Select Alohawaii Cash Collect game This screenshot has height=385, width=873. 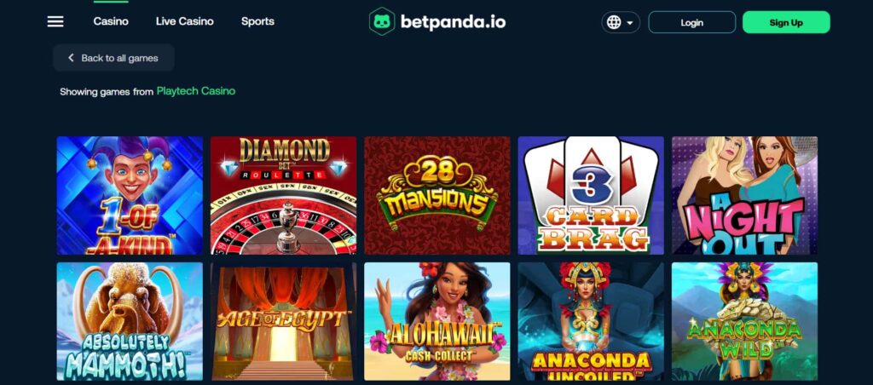click(437, 321)
